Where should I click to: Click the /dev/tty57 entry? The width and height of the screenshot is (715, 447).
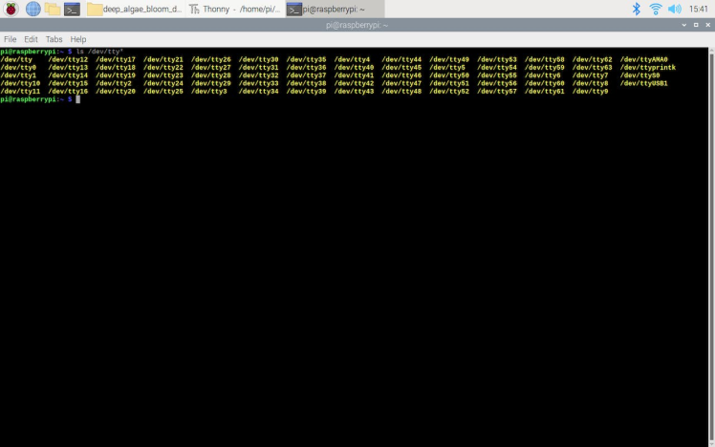click(496, 92)
